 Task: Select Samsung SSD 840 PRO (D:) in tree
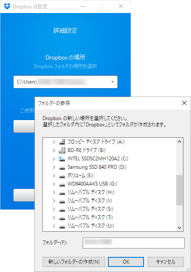point(97,167)
